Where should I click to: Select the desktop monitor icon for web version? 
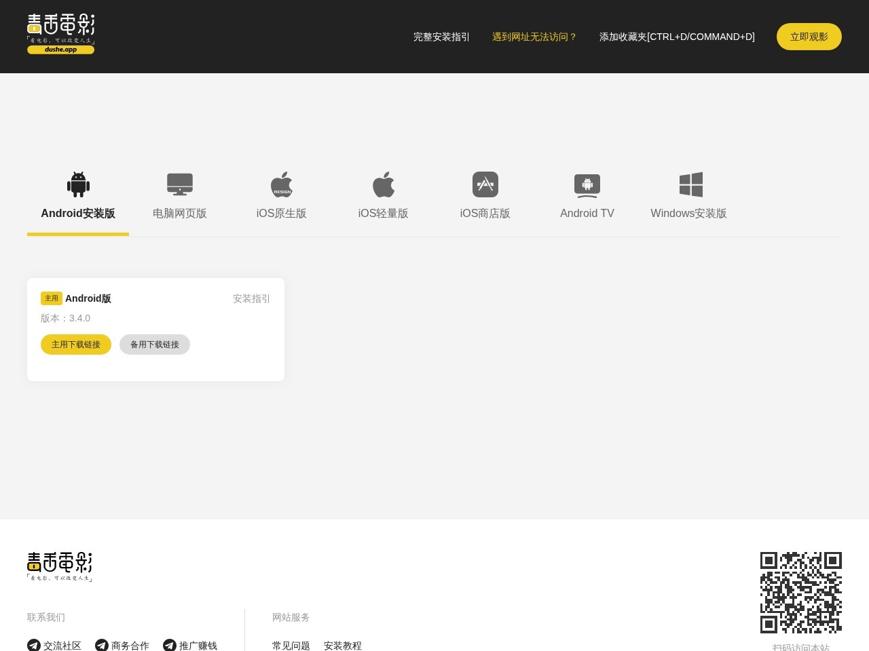180,184
